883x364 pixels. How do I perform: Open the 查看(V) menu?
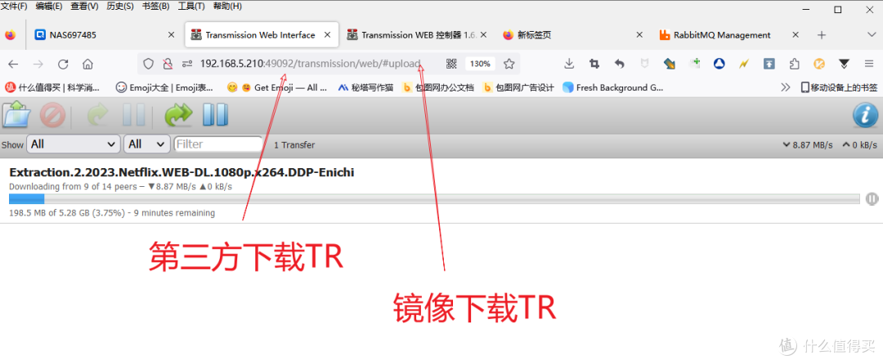coord(84,7)
